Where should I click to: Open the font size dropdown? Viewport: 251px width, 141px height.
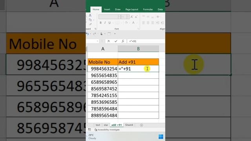point(128,17)
